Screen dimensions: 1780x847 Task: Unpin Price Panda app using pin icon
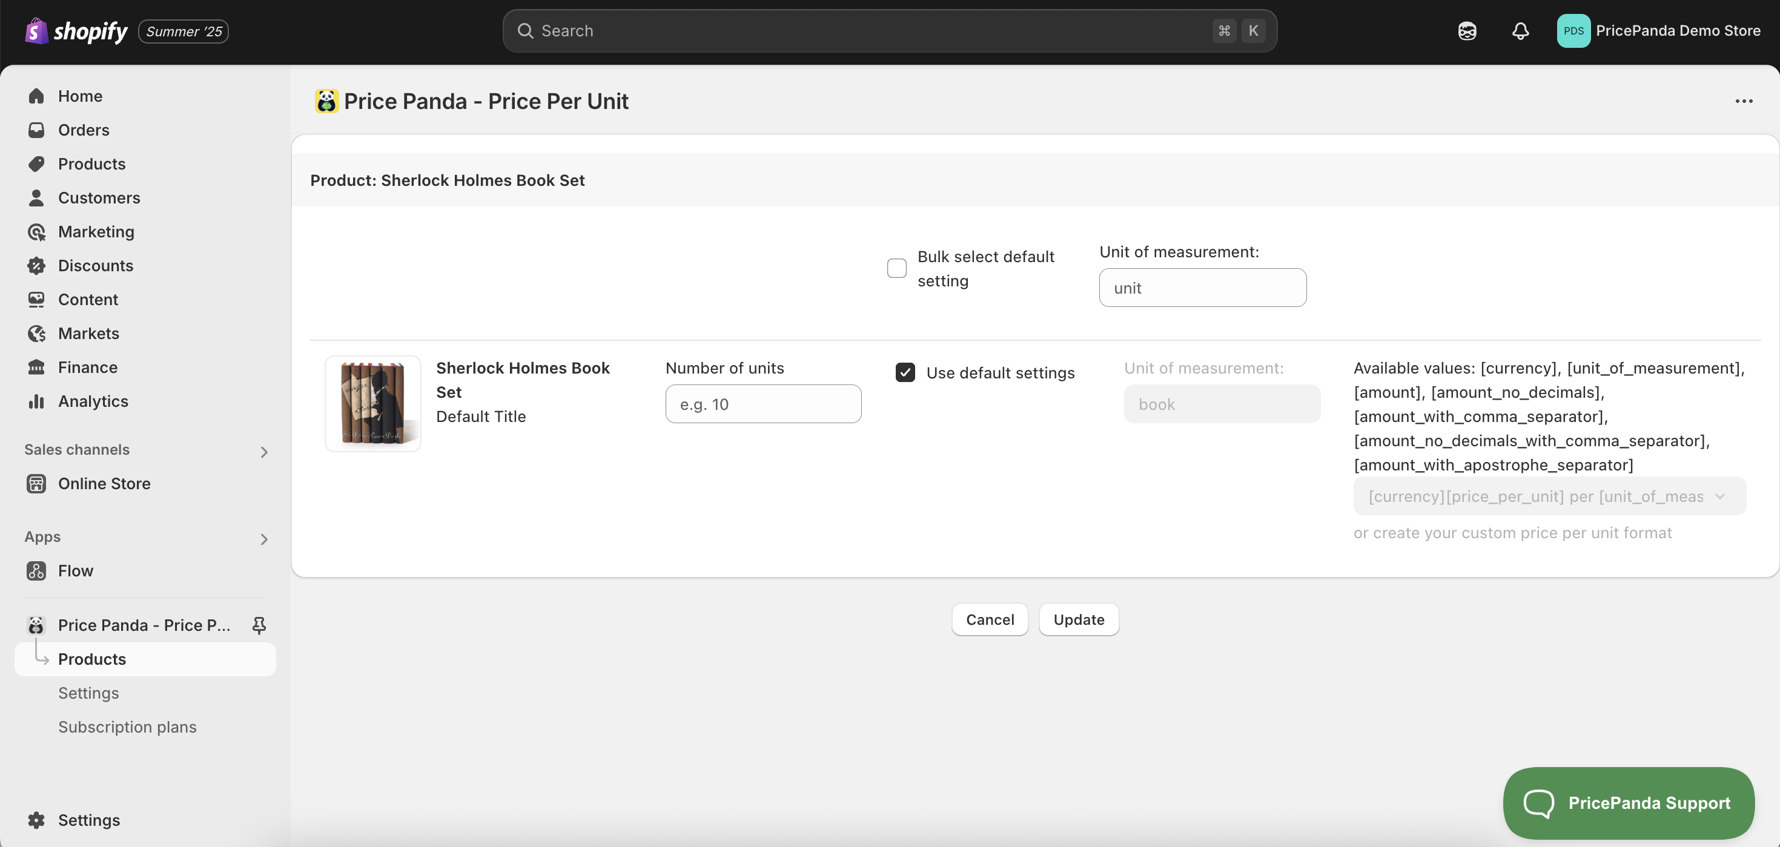click(259, 625)
